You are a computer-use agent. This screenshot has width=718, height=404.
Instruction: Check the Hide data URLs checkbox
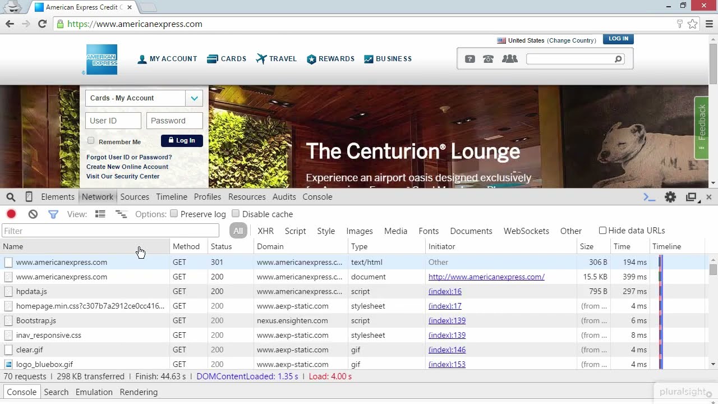coord(602,230)
